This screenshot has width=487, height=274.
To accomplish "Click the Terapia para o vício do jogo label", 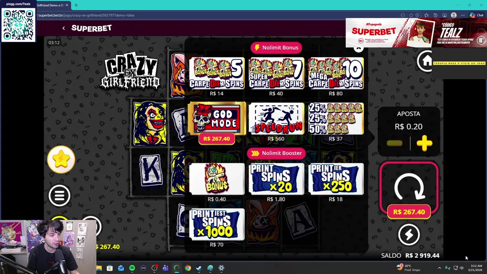I will [x=460, y=63].
